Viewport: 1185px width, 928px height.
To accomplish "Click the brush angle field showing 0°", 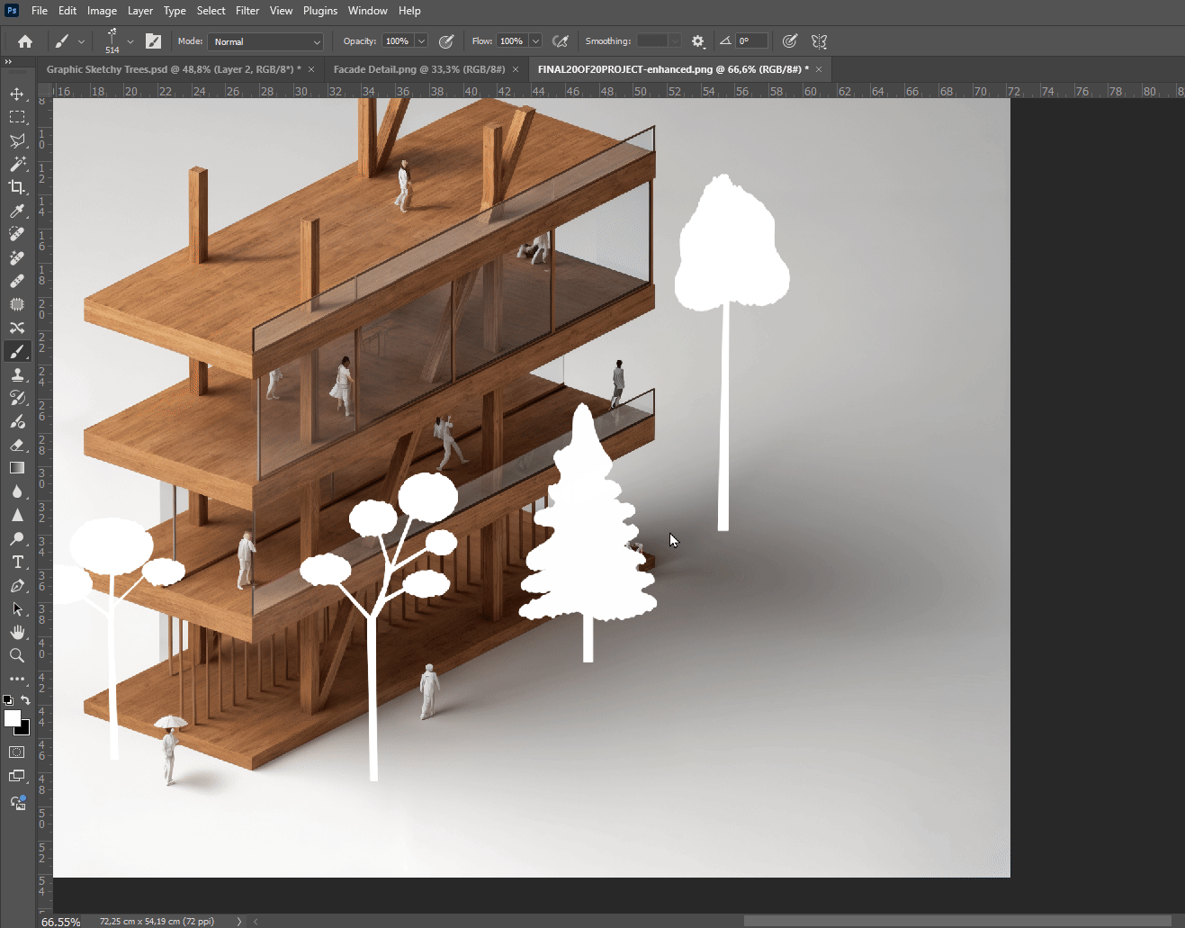I will pos(751,41).
